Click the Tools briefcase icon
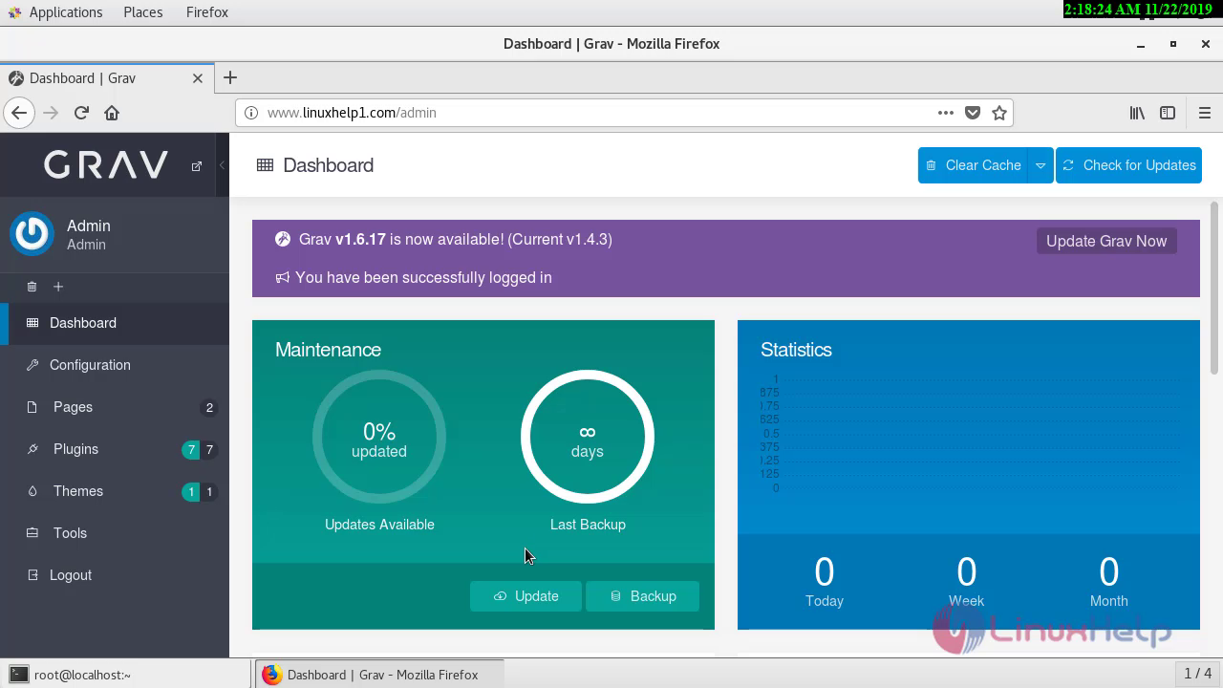This screenshot has height=688, width=1223. (x=32, y=533)
